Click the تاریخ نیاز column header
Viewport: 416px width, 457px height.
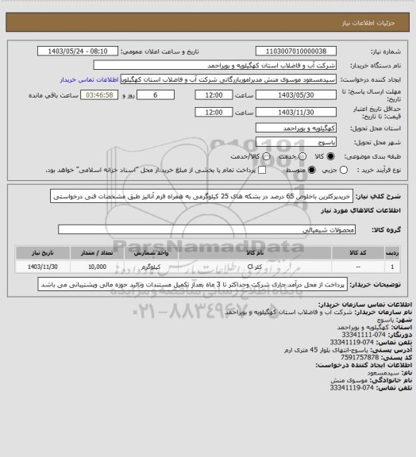[43, 252]
